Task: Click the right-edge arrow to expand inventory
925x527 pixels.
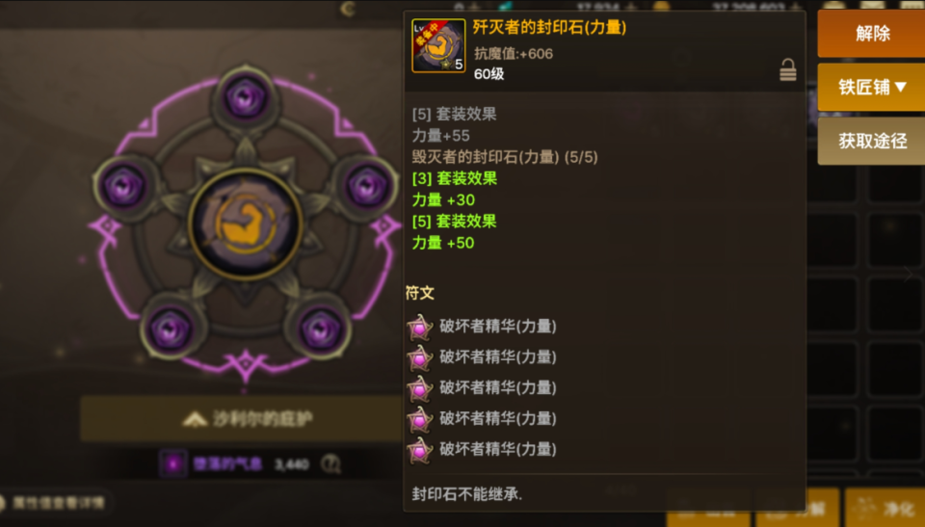Action: pos(909,274)
